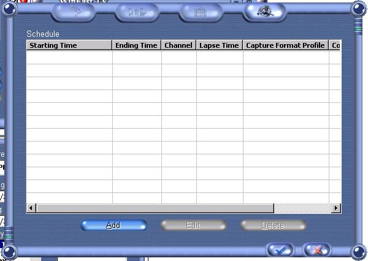Sort by Ending Time column header

click(x=137, y=45)
